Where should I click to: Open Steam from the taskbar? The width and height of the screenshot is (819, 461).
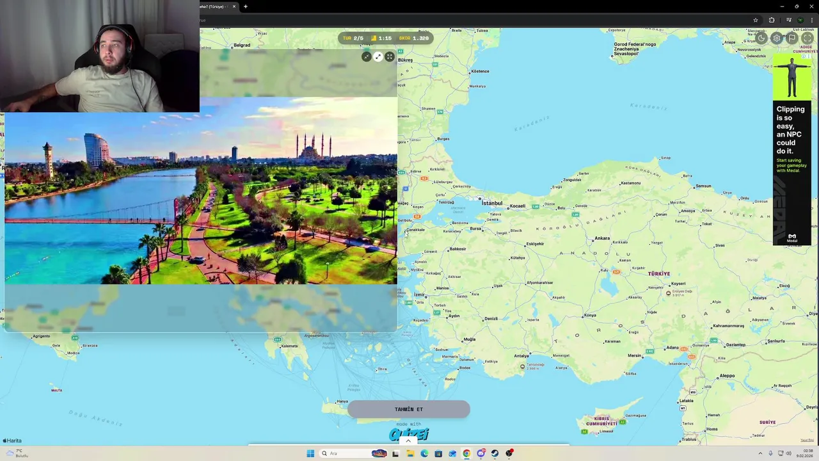pos(495,453)
